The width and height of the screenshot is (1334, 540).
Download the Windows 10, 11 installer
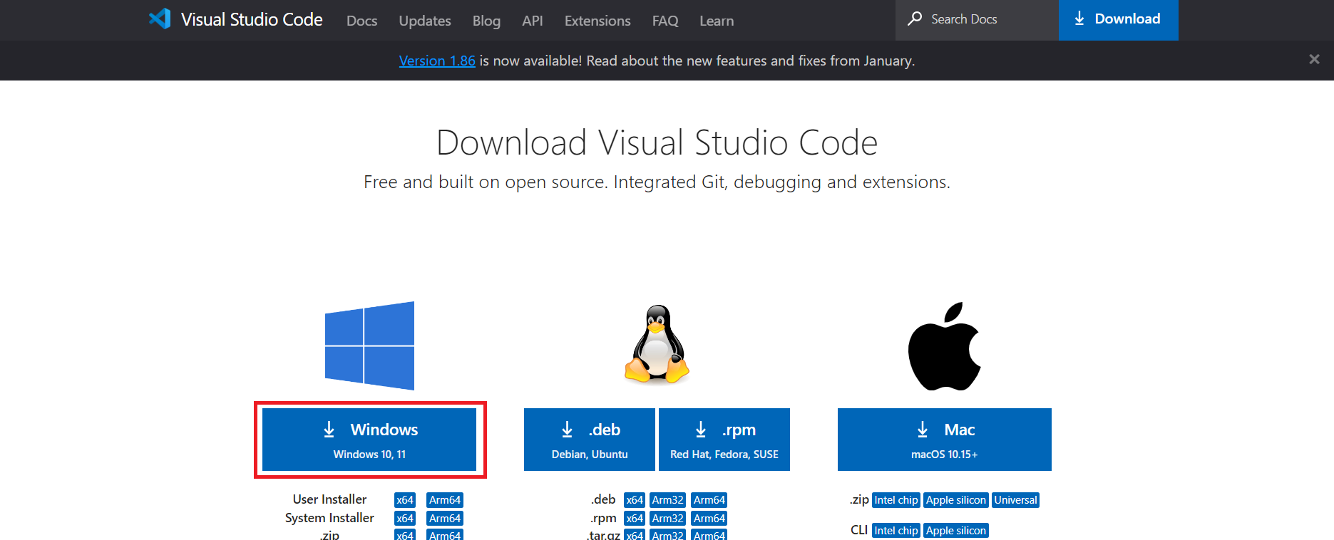pyautogui.click(x=369, y=440)
